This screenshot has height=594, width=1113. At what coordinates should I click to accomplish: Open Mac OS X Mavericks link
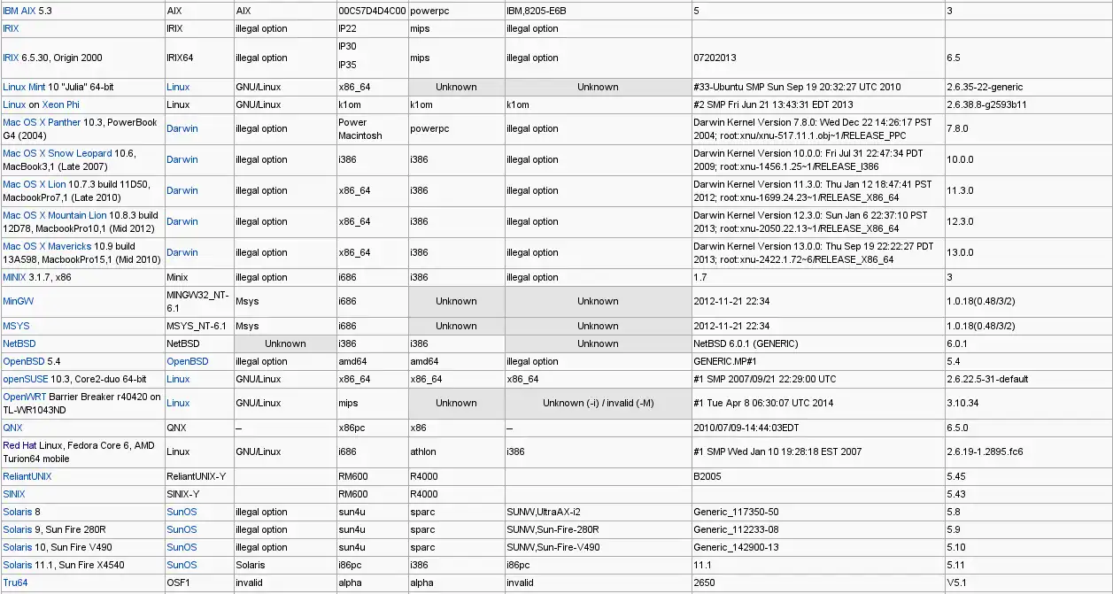point(47,246)
